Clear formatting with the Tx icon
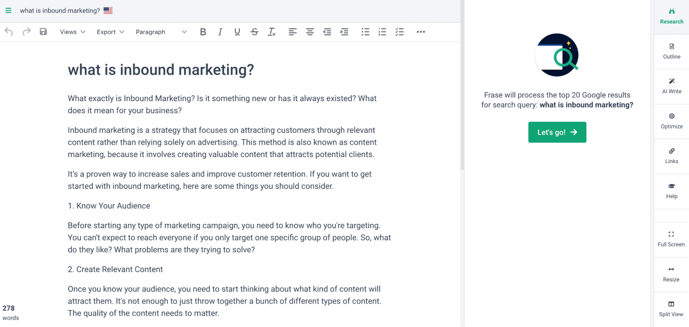689x327 pixels. (272, 32)
